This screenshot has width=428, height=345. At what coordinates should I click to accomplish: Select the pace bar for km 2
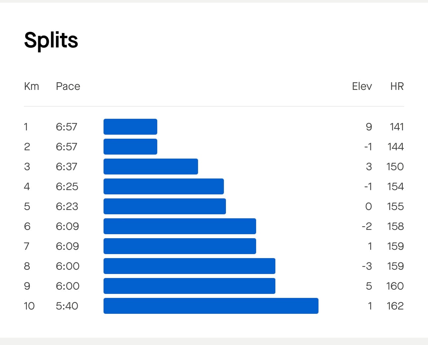click(x=130, y=147)
